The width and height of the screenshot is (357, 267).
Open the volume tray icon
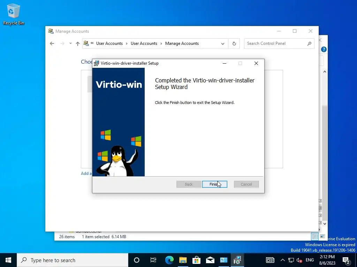tap(299, 260)
